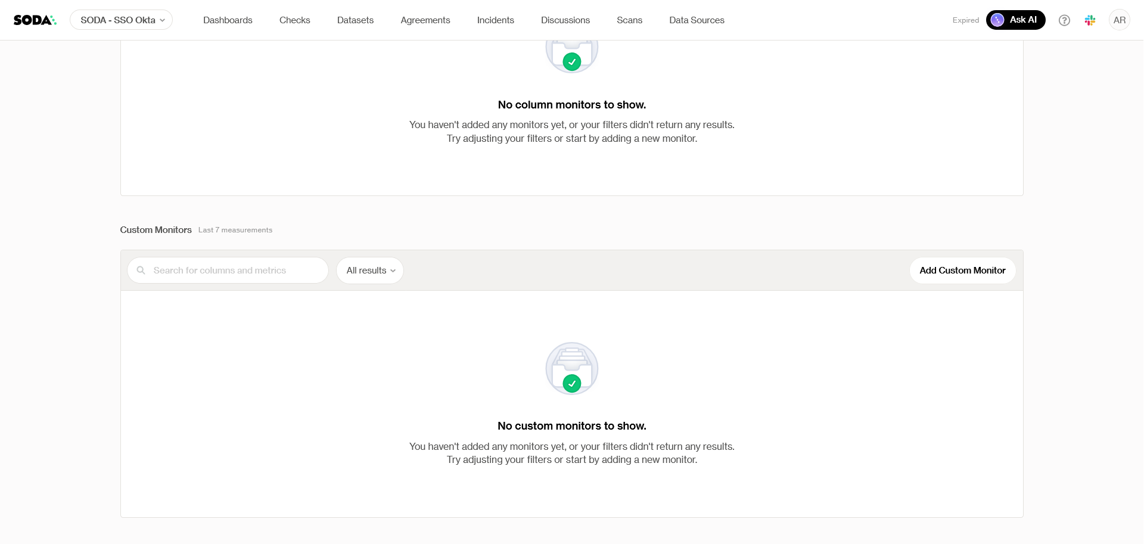This screenshot has width=1144, height=544.
Task: Expand the SODA - SSO Okta organization dropdown
Action: [122, 20]
